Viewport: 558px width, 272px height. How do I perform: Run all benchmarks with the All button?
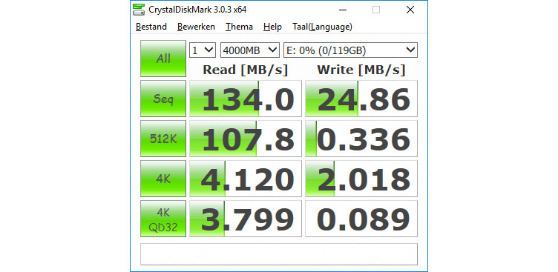[x=163, y=59]
